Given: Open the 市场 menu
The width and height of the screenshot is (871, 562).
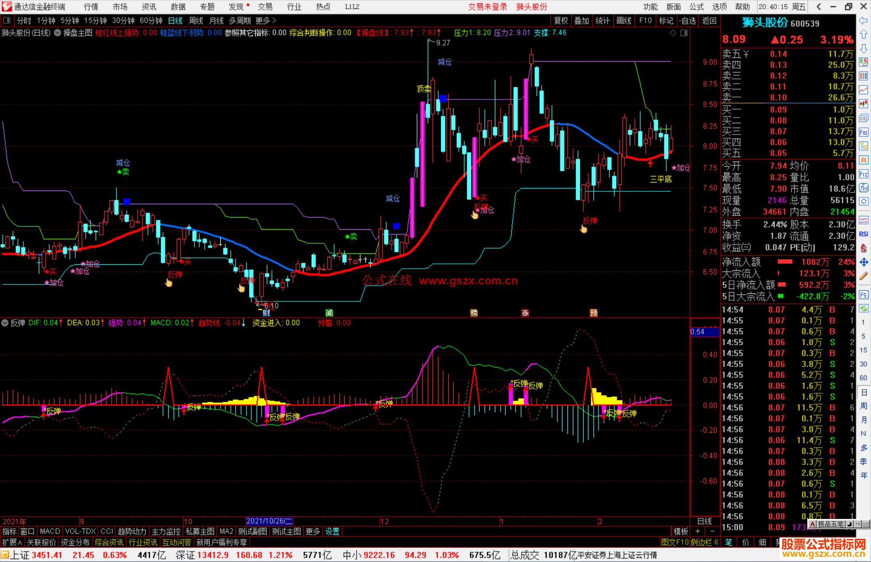Looking at the screenshot, I should (x=120, y=6).
